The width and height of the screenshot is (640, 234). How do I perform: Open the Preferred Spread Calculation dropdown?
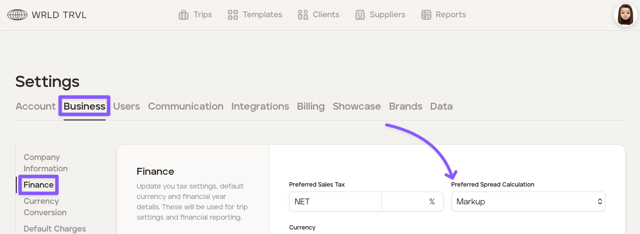pos(523,201)
